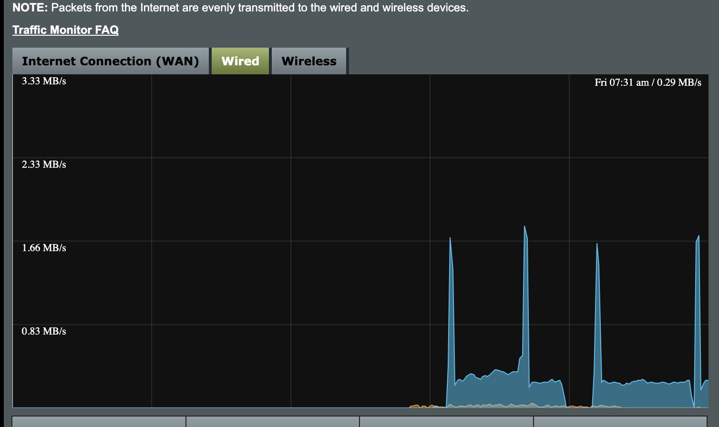
Task: Select the Wired tab
Action: click(240, 61)
